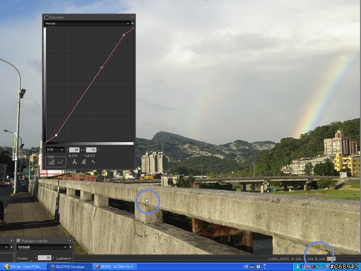361x271 pixels.
Task: Close the panel left of Highlight controller
Action: click(x=11, y=241)
